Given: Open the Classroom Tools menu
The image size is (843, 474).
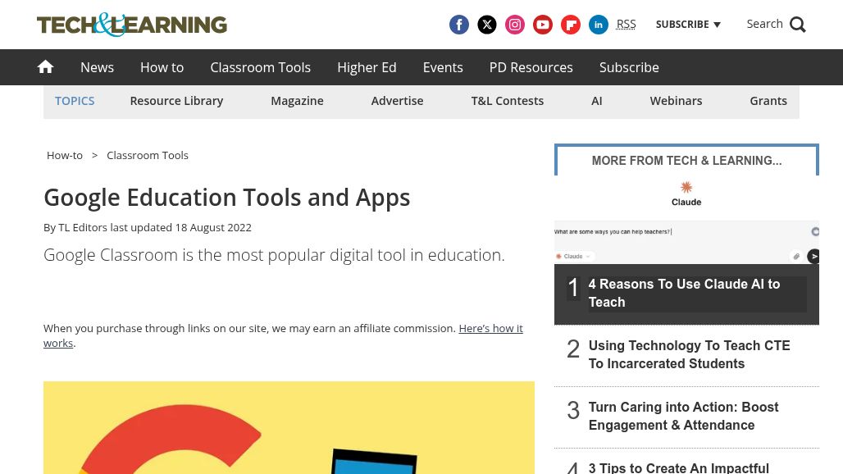Looking at the screenshot, I should coord(260,67).
